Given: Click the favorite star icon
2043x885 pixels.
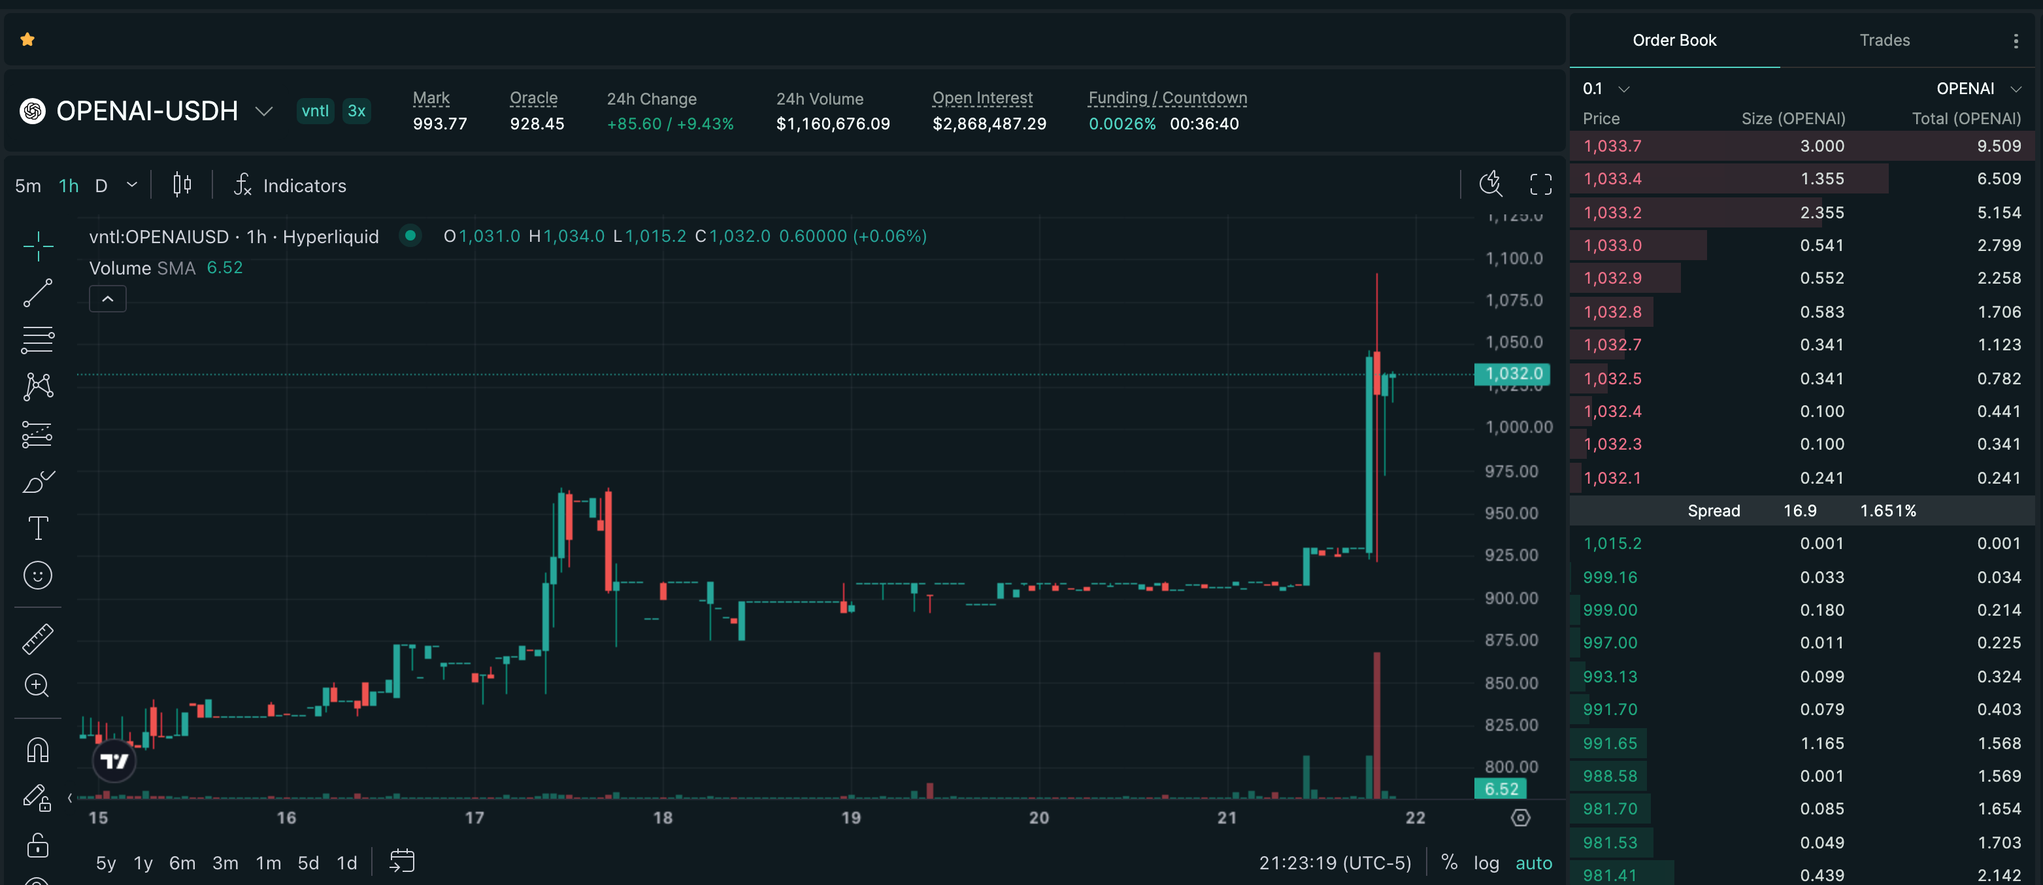Looking at the screenshot, I should click(27, 40).
